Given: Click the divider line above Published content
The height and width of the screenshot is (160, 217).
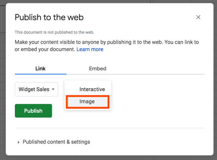Looking at the screenshot, I should (x=110, y=128).
